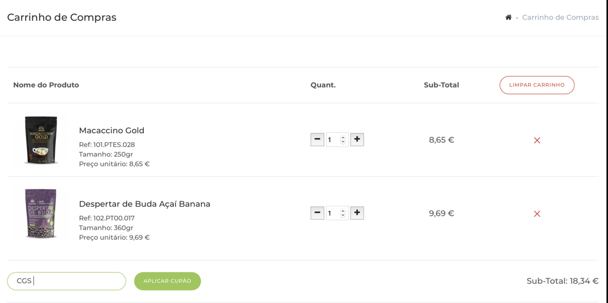Open the Despertar de Buda product image
Viewport: 608px width, 303px height.
41,214
